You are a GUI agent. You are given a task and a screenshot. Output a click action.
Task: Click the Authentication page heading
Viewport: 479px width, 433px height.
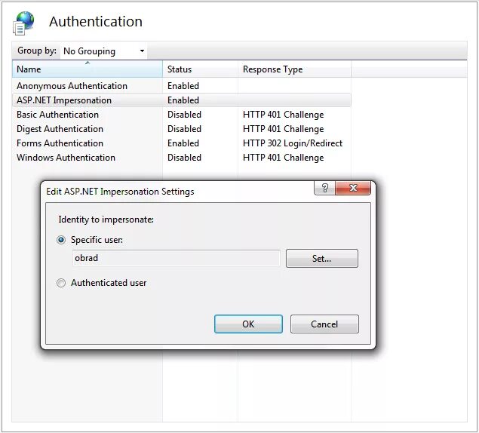pos(96,22)
